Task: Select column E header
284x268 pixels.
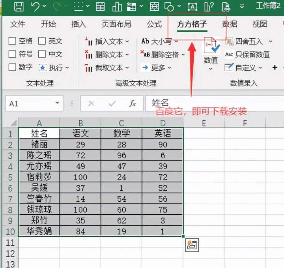Action: (x=204, y=123)
